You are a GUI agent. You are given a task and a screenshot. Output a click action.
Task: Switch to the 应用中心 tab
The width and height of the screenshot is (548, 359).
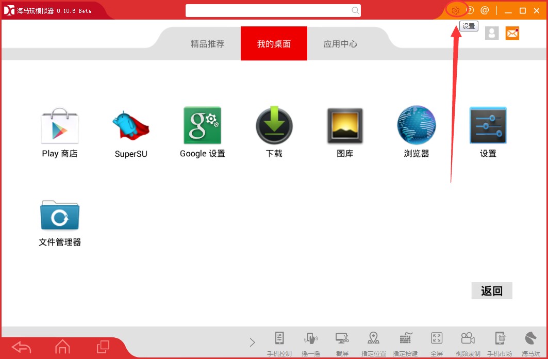coord(340,43)
